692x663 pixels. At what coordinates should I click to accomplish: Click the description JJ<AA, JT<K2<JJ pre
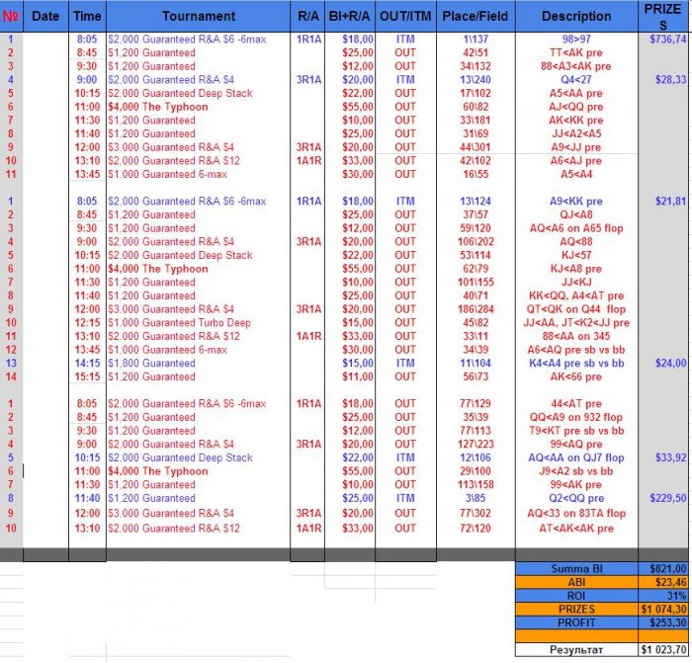pyautogui.click(x=576, y=322)
